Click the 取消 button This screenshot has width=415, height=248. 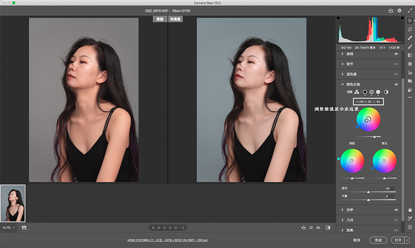point(356,240)
